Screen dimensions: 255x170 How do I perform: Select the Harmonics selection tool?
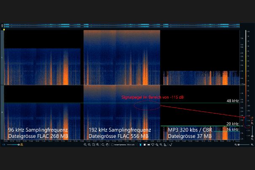[x=165, y=145]
